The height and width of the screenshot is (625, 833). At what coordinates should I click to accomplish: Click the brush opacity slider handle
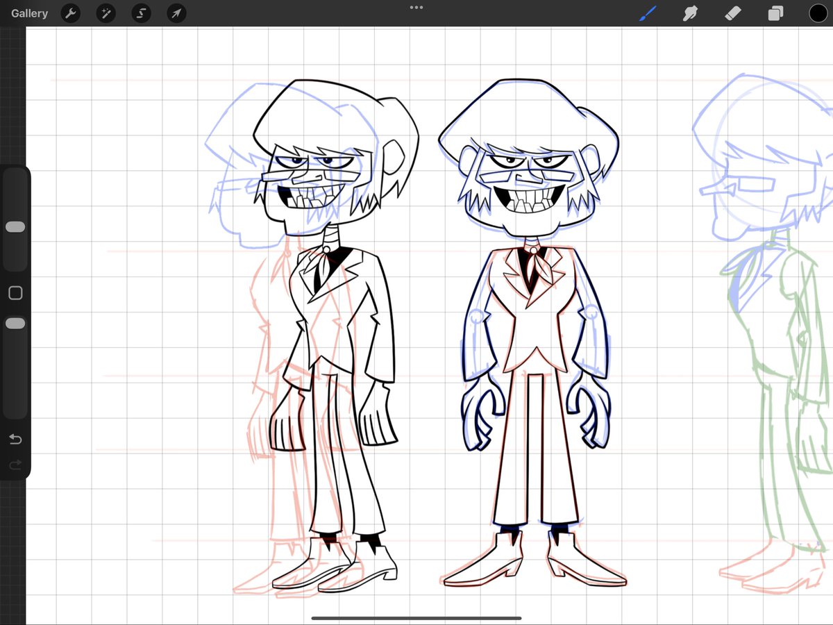[15, 324]
